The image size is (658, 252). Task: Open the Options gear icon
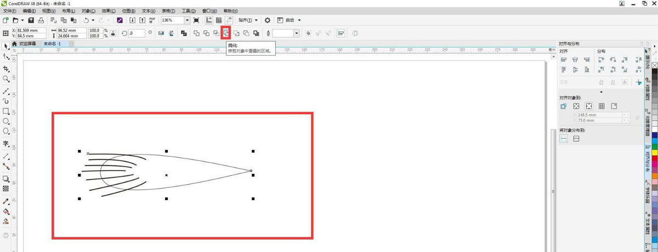268,20
